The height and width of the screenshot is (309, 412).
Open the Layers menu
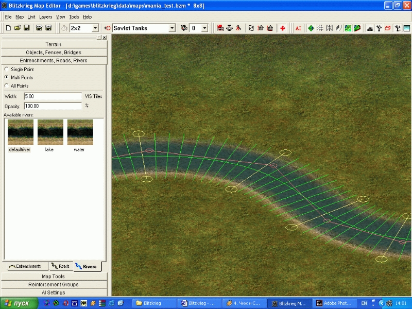point(46,17)
